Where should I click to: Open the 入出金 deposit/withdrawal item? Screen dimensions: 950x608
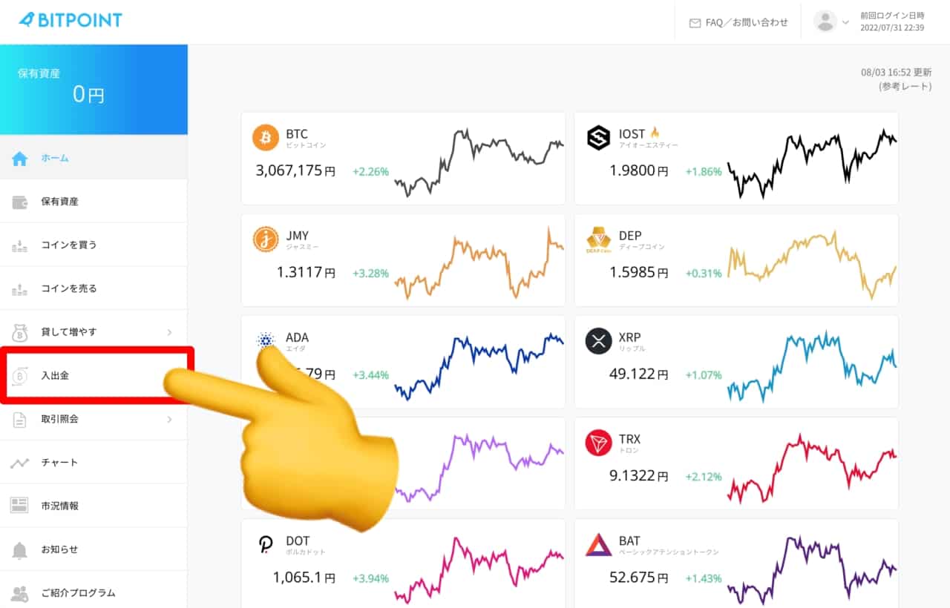[55, 376]
